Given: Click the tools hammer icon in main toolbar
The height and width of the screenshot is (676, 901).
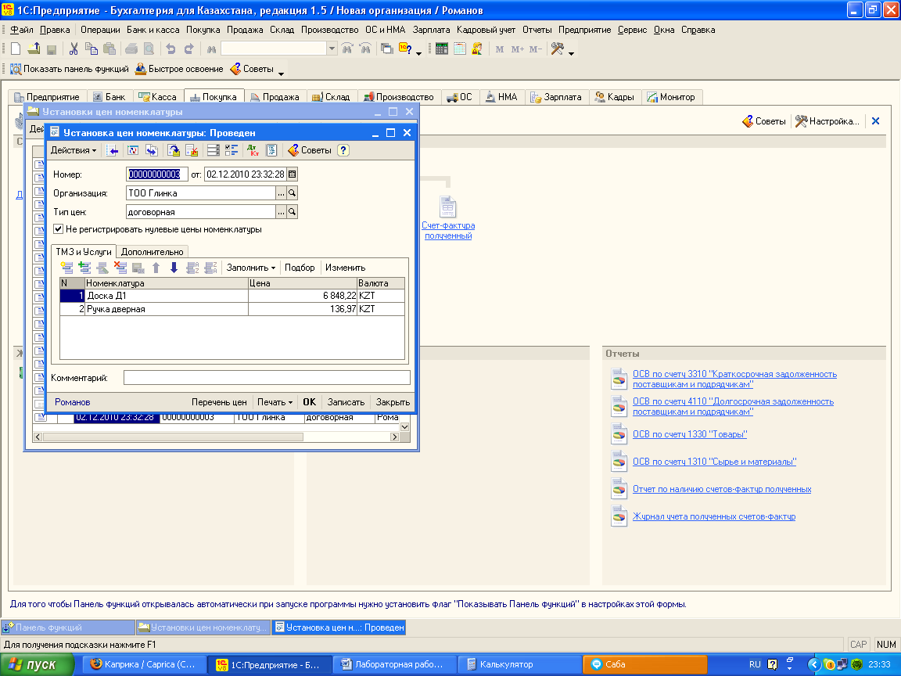Looking at the screenshot, I should point(557,49).
